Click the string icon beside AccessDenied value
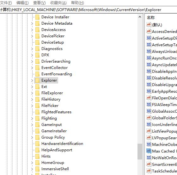Viewport: 177px width, 175px height. (149, 31)
